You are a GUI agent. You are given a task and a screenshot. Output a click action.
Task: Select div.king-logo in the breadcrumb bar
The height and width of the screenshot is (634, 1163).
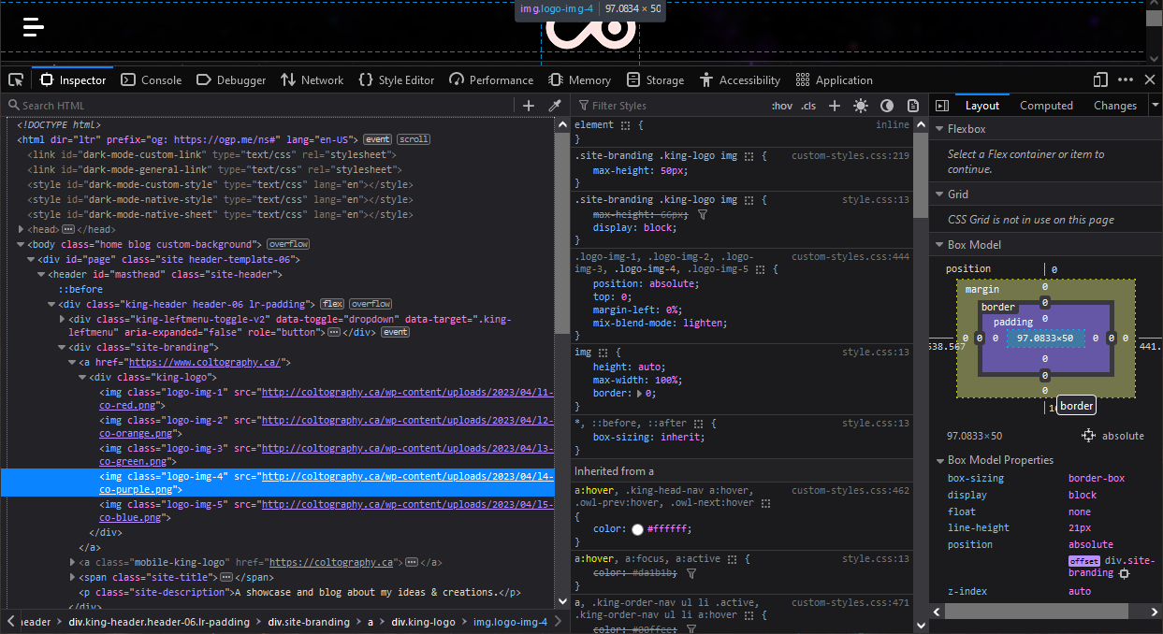pos(423,622)
